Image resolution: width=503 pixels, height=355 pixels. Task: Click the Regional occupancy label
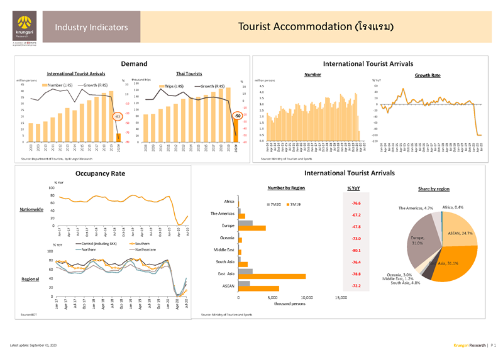[31, 279]
